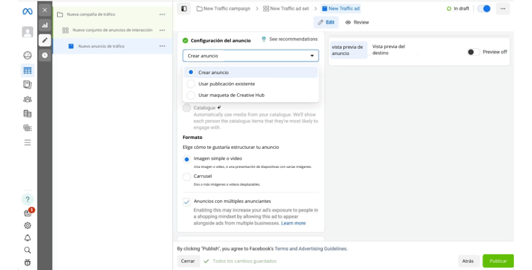Open the clock history icon
This screenshot has height=270, width=532.
45,55
